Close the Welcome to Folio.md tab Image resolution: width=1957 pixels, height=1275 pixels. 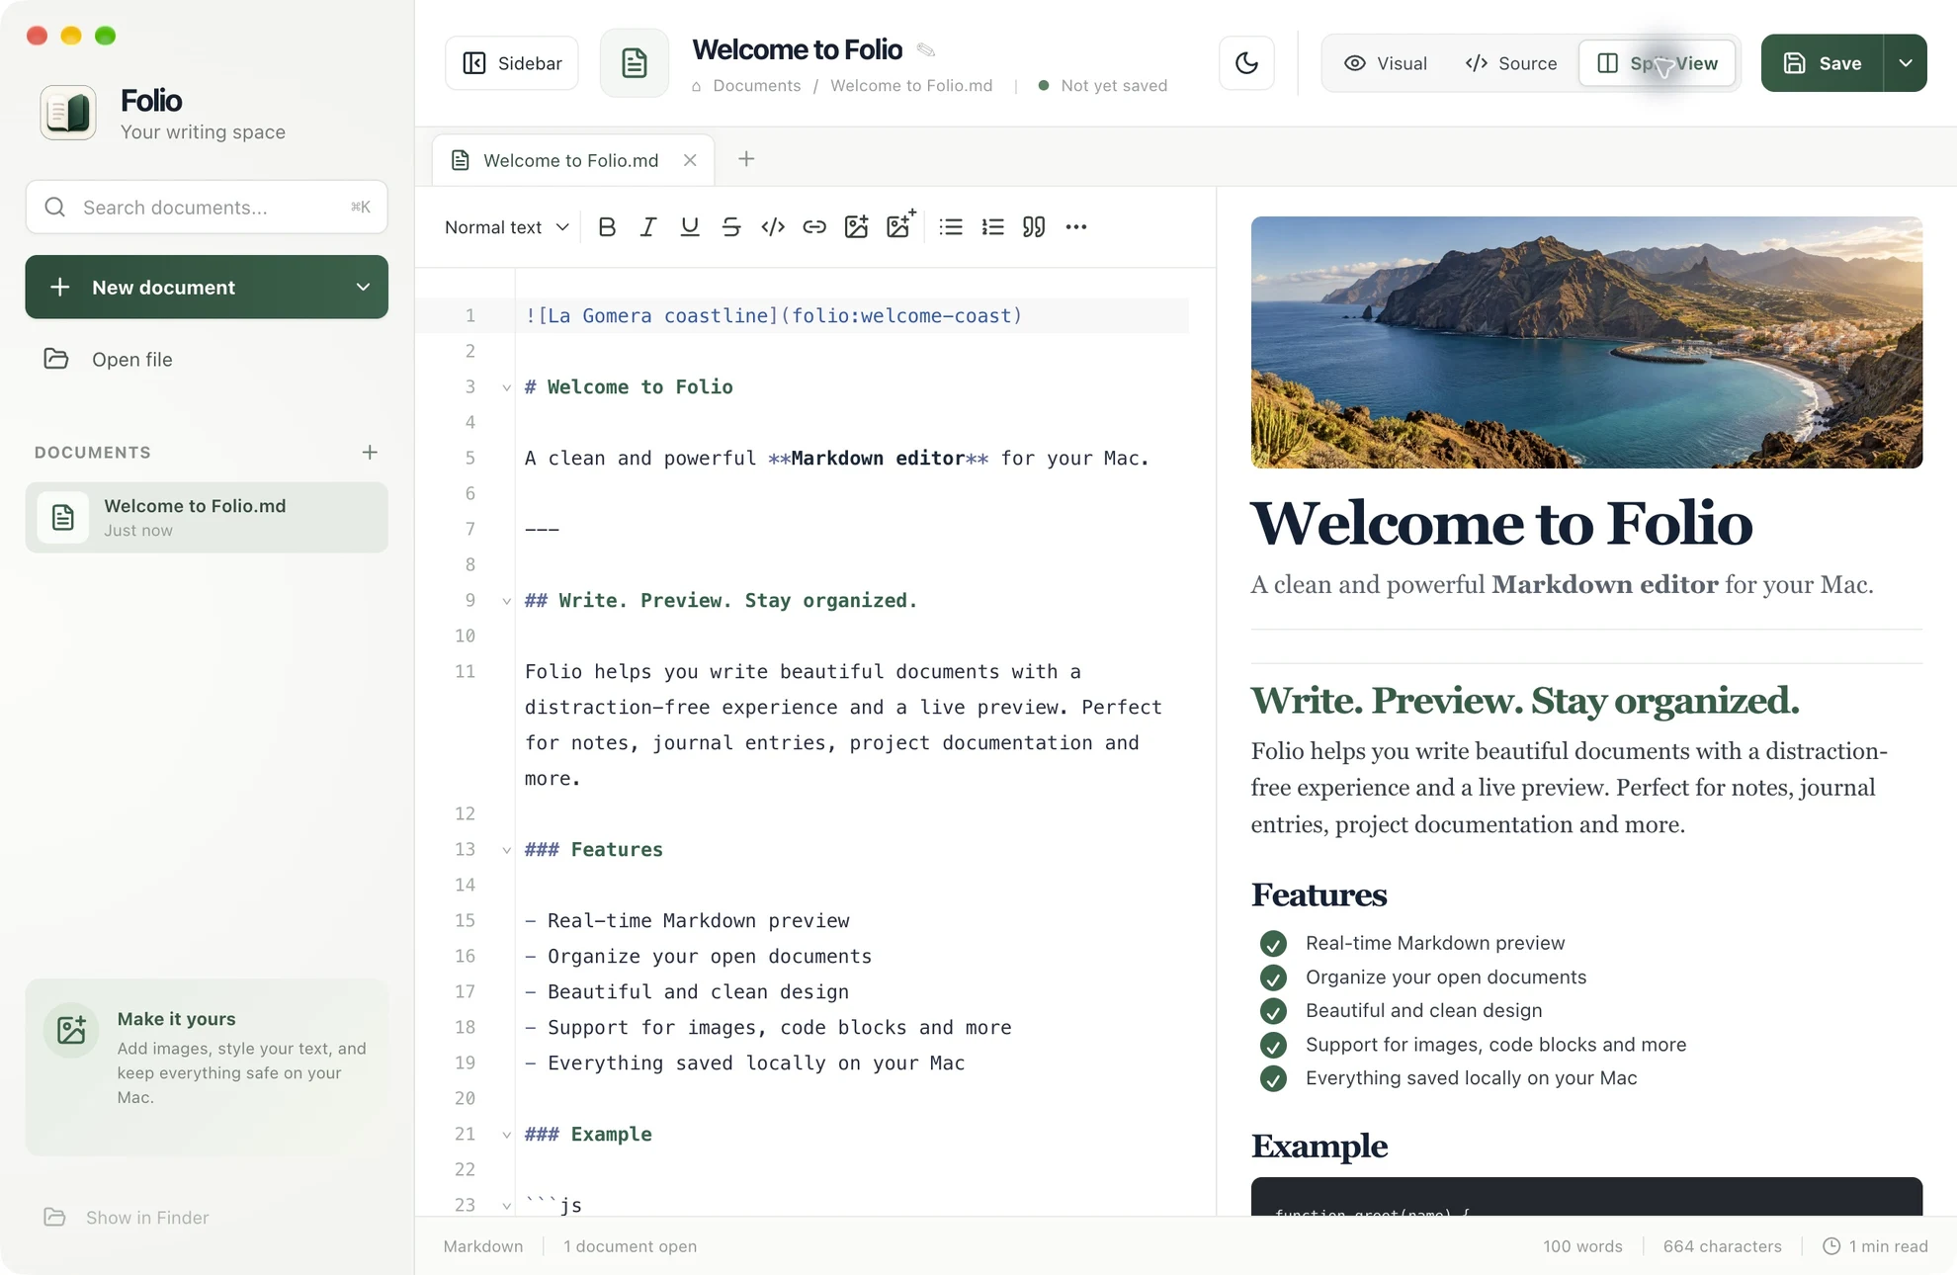(690, 160)
